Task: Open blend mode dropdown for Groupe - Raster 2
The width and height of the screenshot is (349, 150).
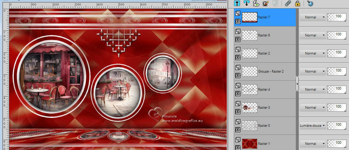Action: point(312,71)
